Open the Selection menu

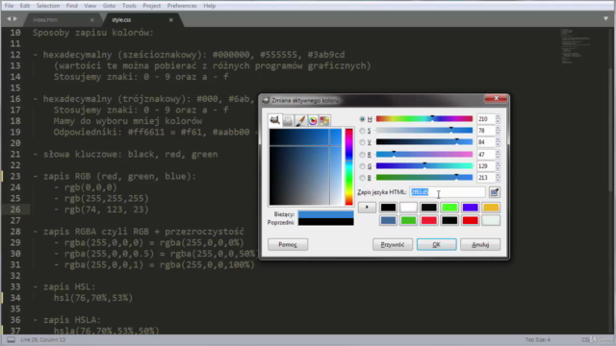[x=48, y=6]
